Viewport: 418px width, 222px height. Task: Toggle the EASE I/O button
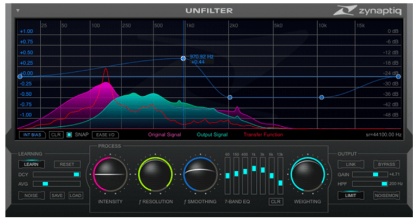pyautogui.click(x=105, y=135)
